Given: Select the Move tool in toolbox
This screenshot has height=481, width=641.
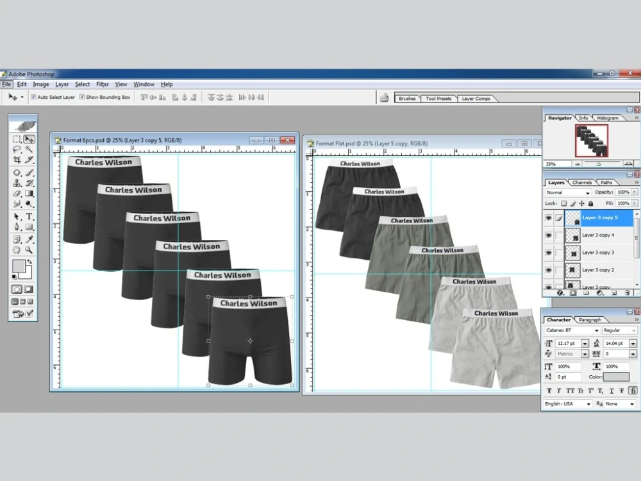Looking at the screenshot, I should [29, 139].
